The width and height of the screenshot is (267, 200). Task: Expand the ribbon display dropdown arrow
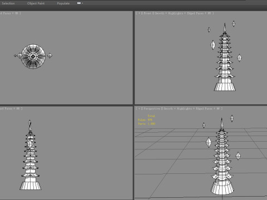[82, 3]
